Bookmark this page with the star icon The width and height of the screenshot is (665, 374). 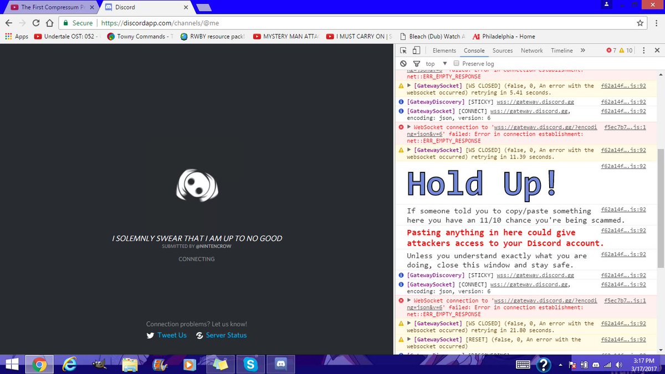[x=640, y=23]
